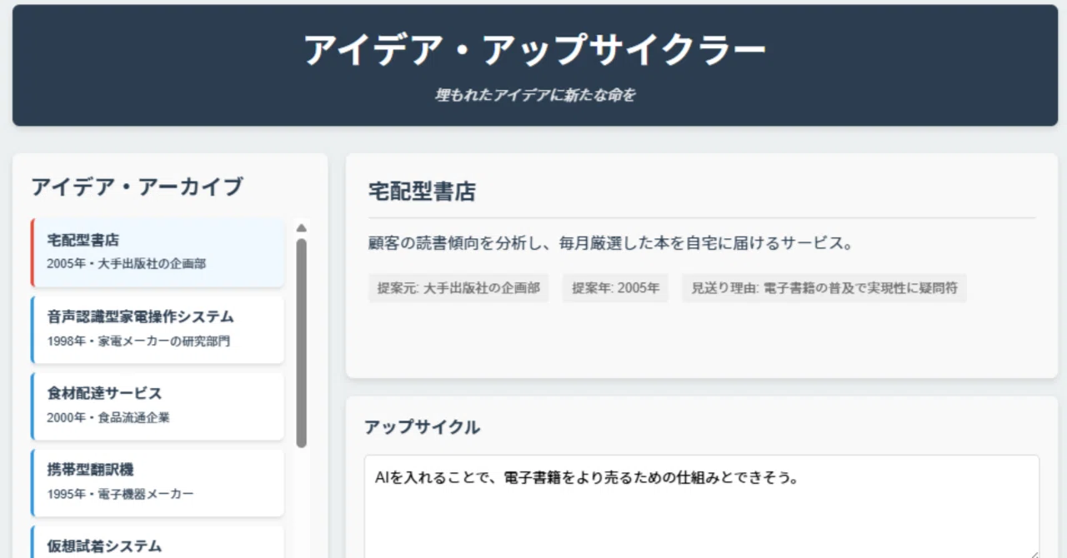Click the archive list scrollbar thumb
Image resolution: width=1067 pixels, height=558 pixels.
[x=302, y=343]
